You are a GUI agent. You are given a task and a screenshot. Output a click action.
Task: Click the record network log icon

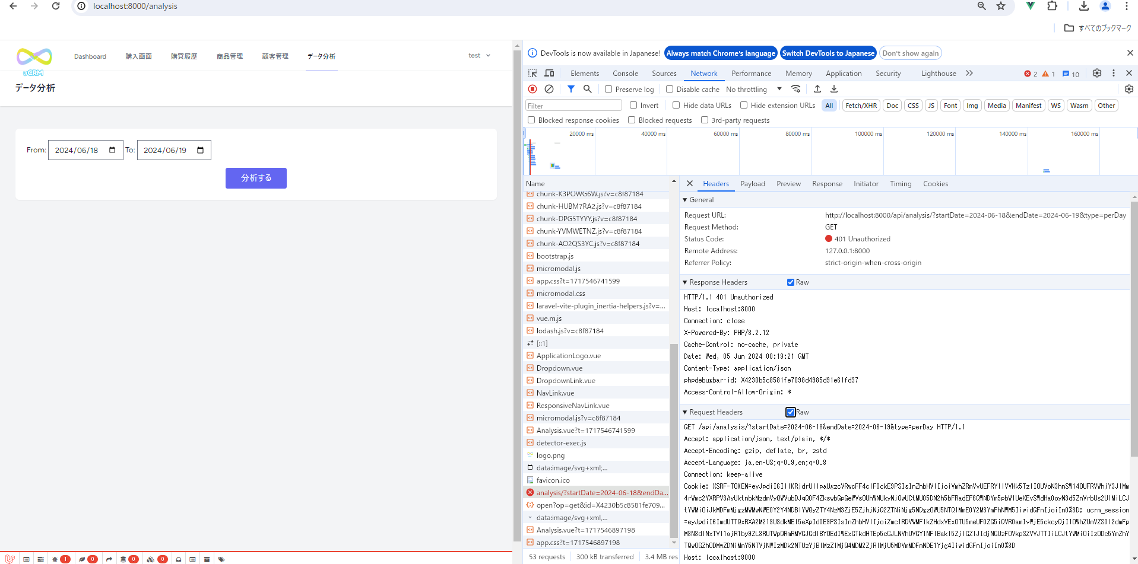[532, 89]
